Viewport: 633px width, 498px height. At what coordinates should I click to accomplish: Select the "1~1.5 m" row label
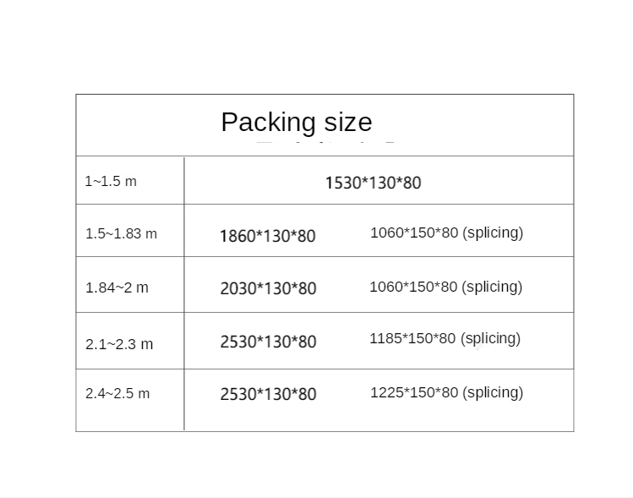coord(110,182)
